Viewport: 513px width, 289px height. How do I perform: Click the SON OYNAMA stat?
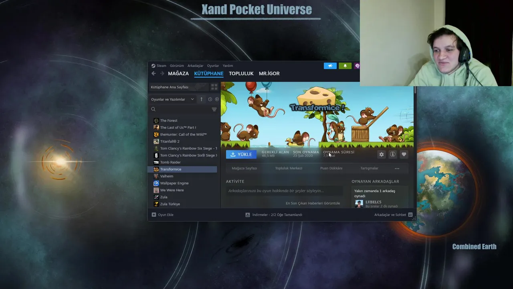[x=306, y=154]
